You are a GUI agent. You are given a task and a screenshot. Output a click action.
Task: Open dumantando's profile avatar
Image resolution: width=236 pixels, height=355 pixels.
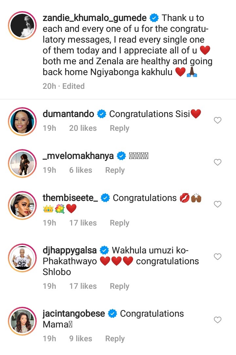pyautogui.click(x=22, y=122)
